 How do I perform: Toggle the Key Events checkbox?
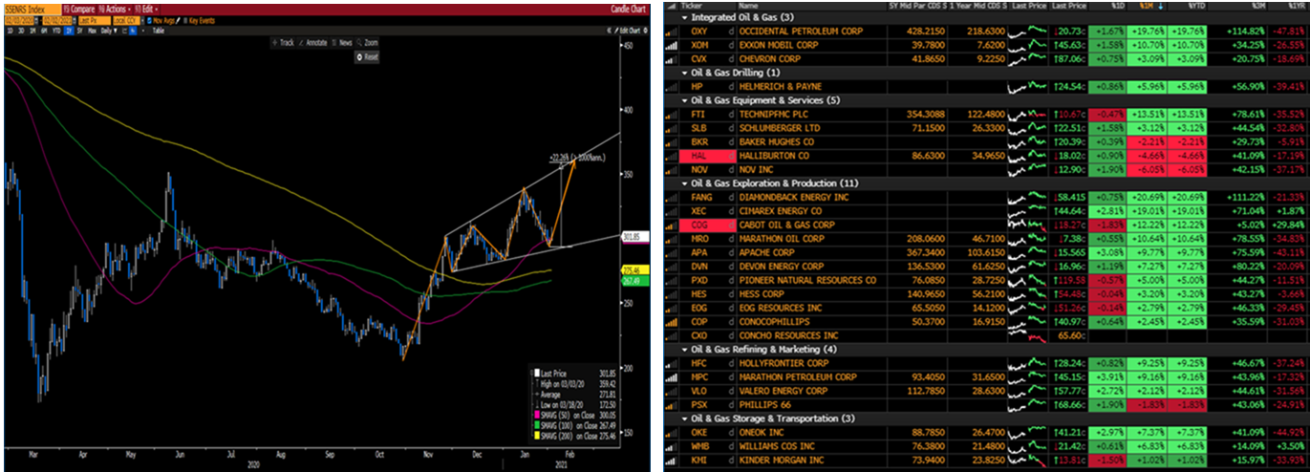[185, 20]
